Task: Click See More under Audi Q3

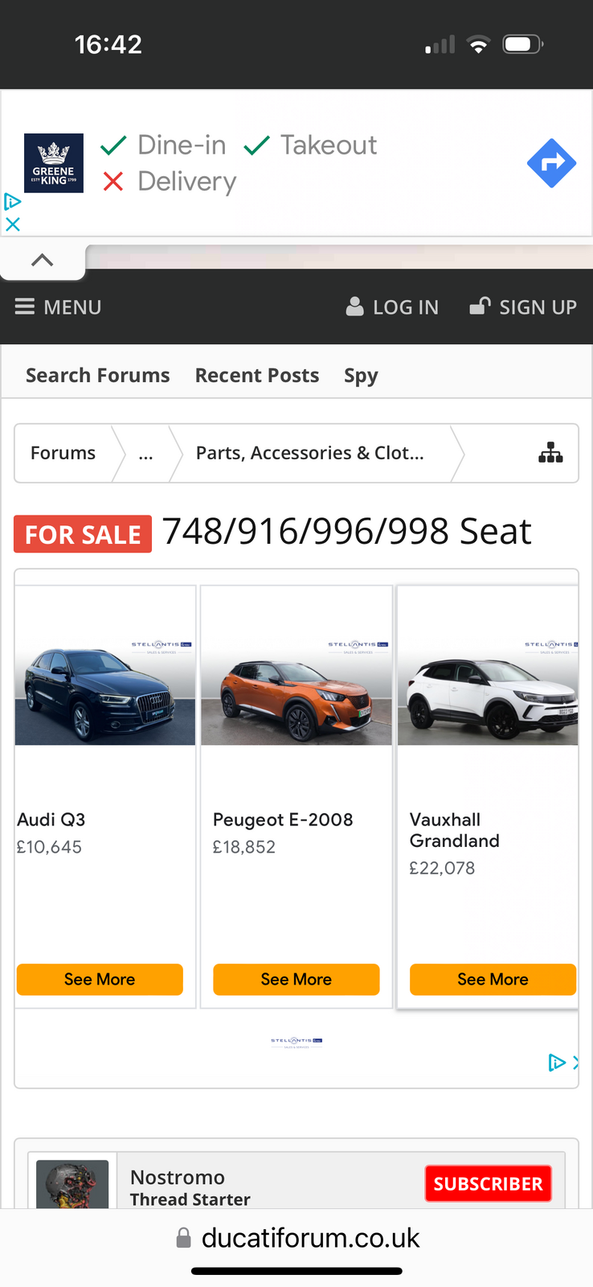Action: [x=100, y=979]
